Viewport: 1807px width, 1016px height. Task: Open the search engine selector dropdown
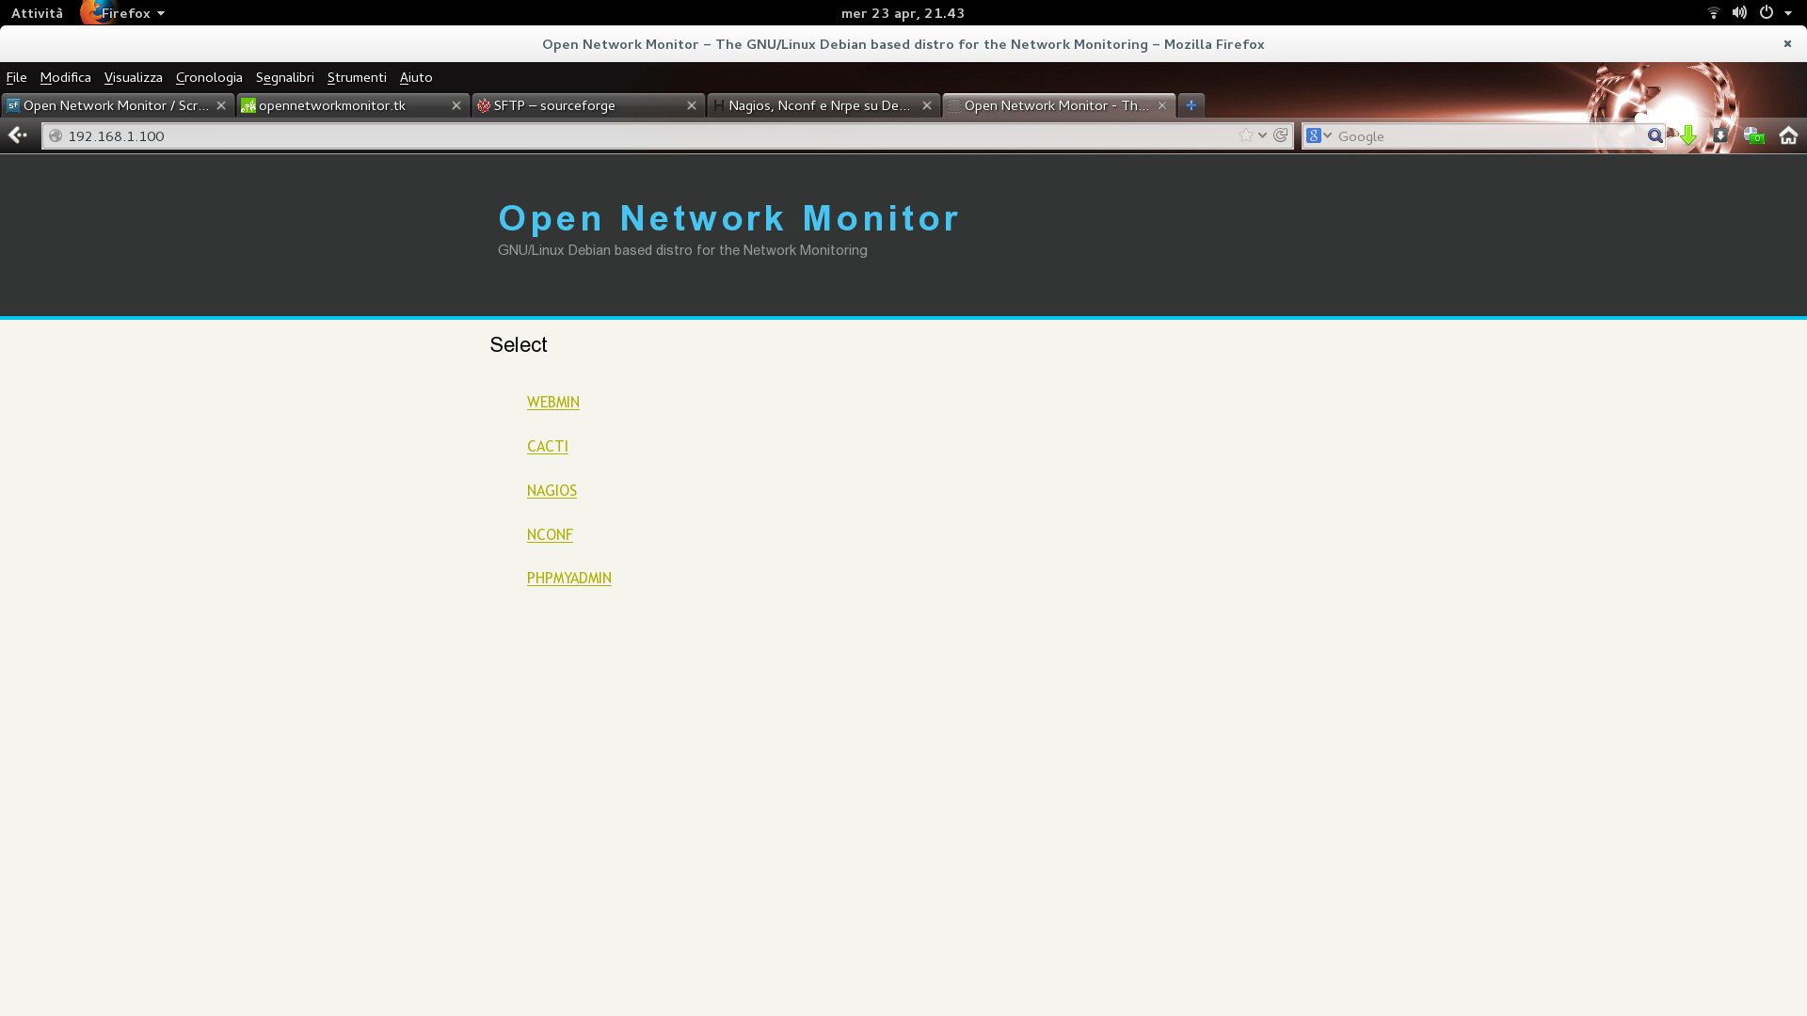coord(1320,135)
